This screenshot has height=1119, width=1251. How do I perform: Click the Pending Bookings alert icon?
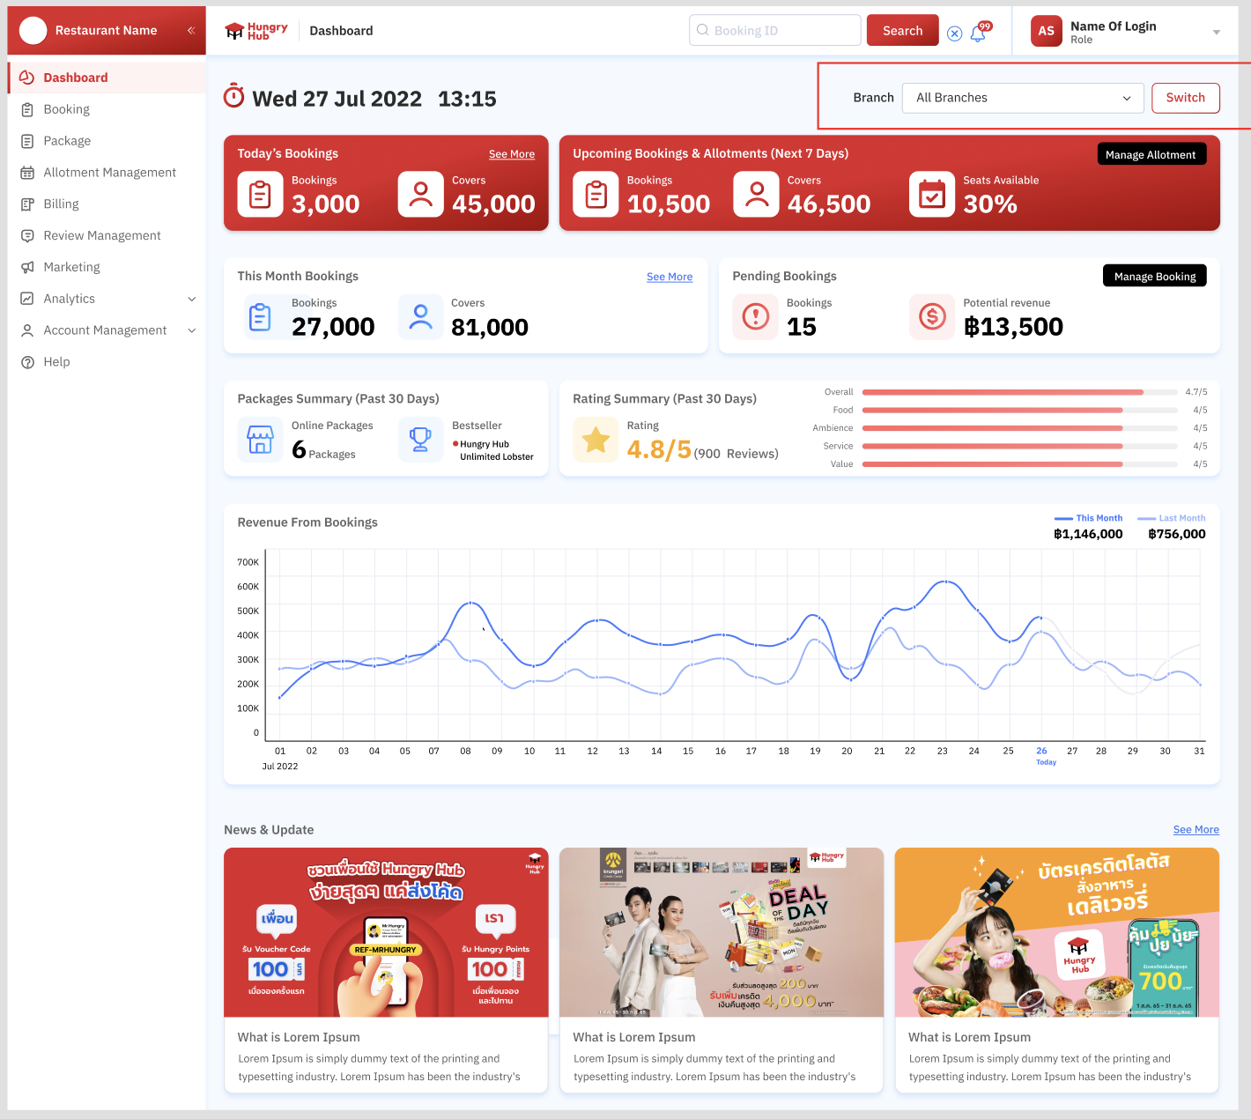coord(755,316)
